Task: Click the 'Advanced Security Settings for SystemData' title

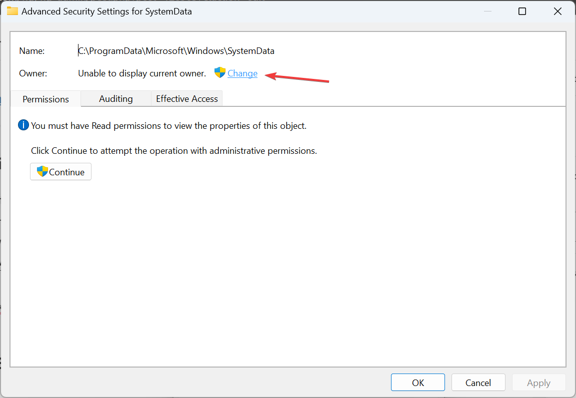Action: pyautogui.click(x=106, y=11)
